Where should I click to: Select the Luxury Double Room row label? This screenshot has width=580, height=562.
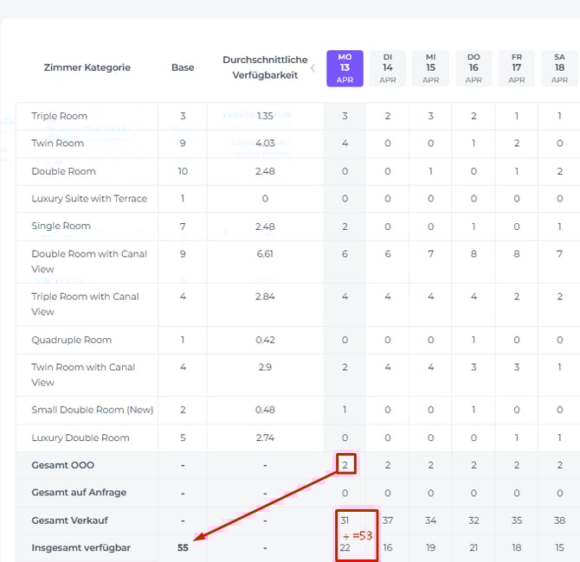pos(80,437)
